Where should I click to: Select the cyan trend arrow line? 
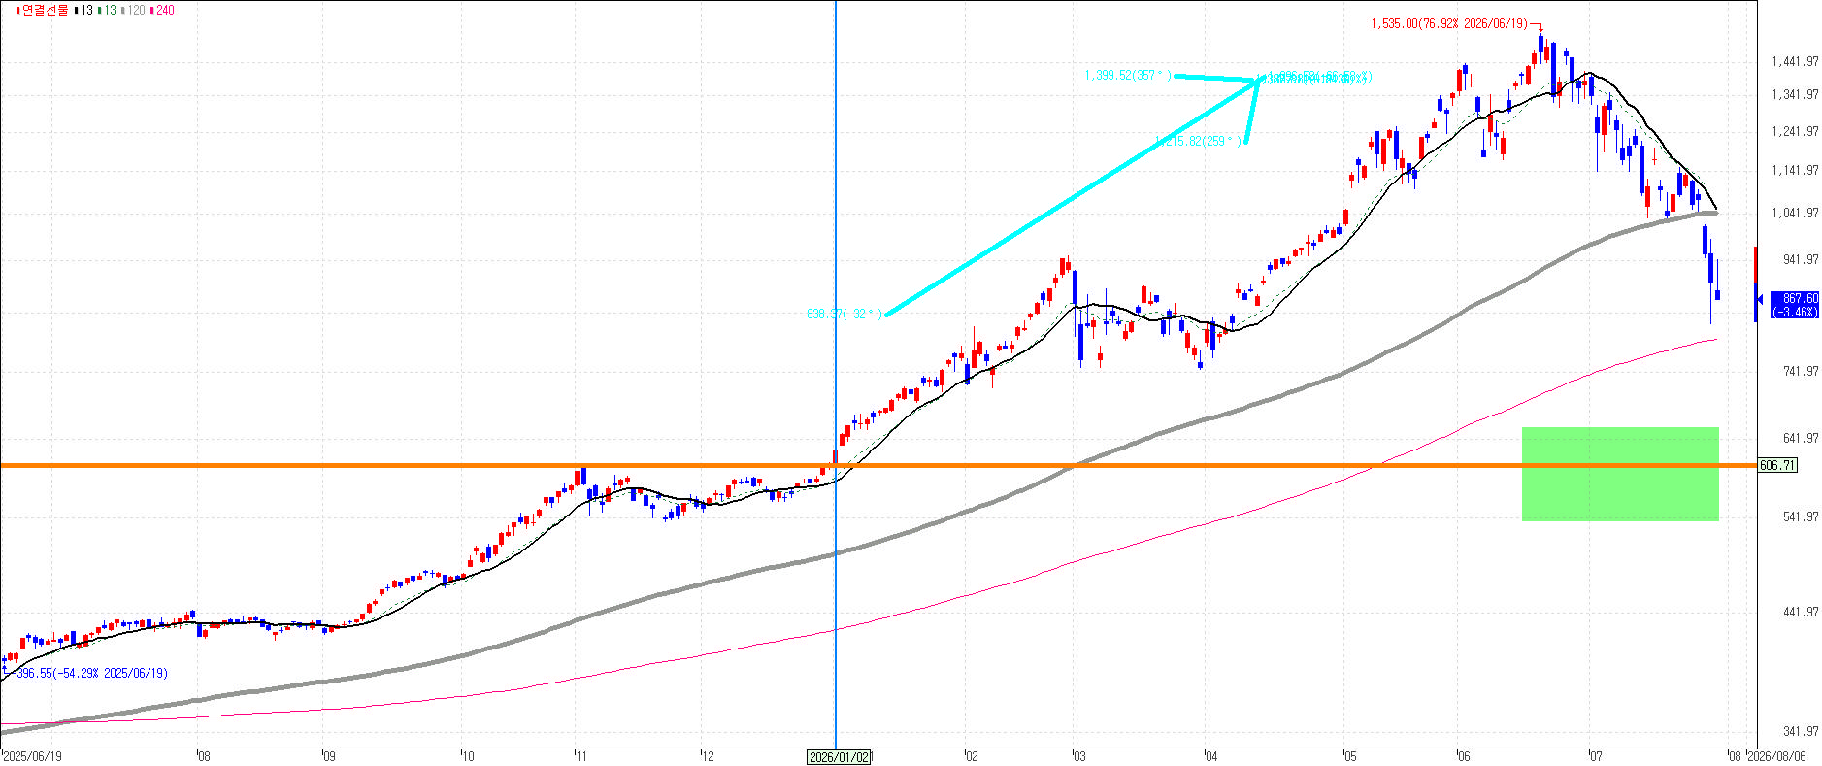(1072, 197)
